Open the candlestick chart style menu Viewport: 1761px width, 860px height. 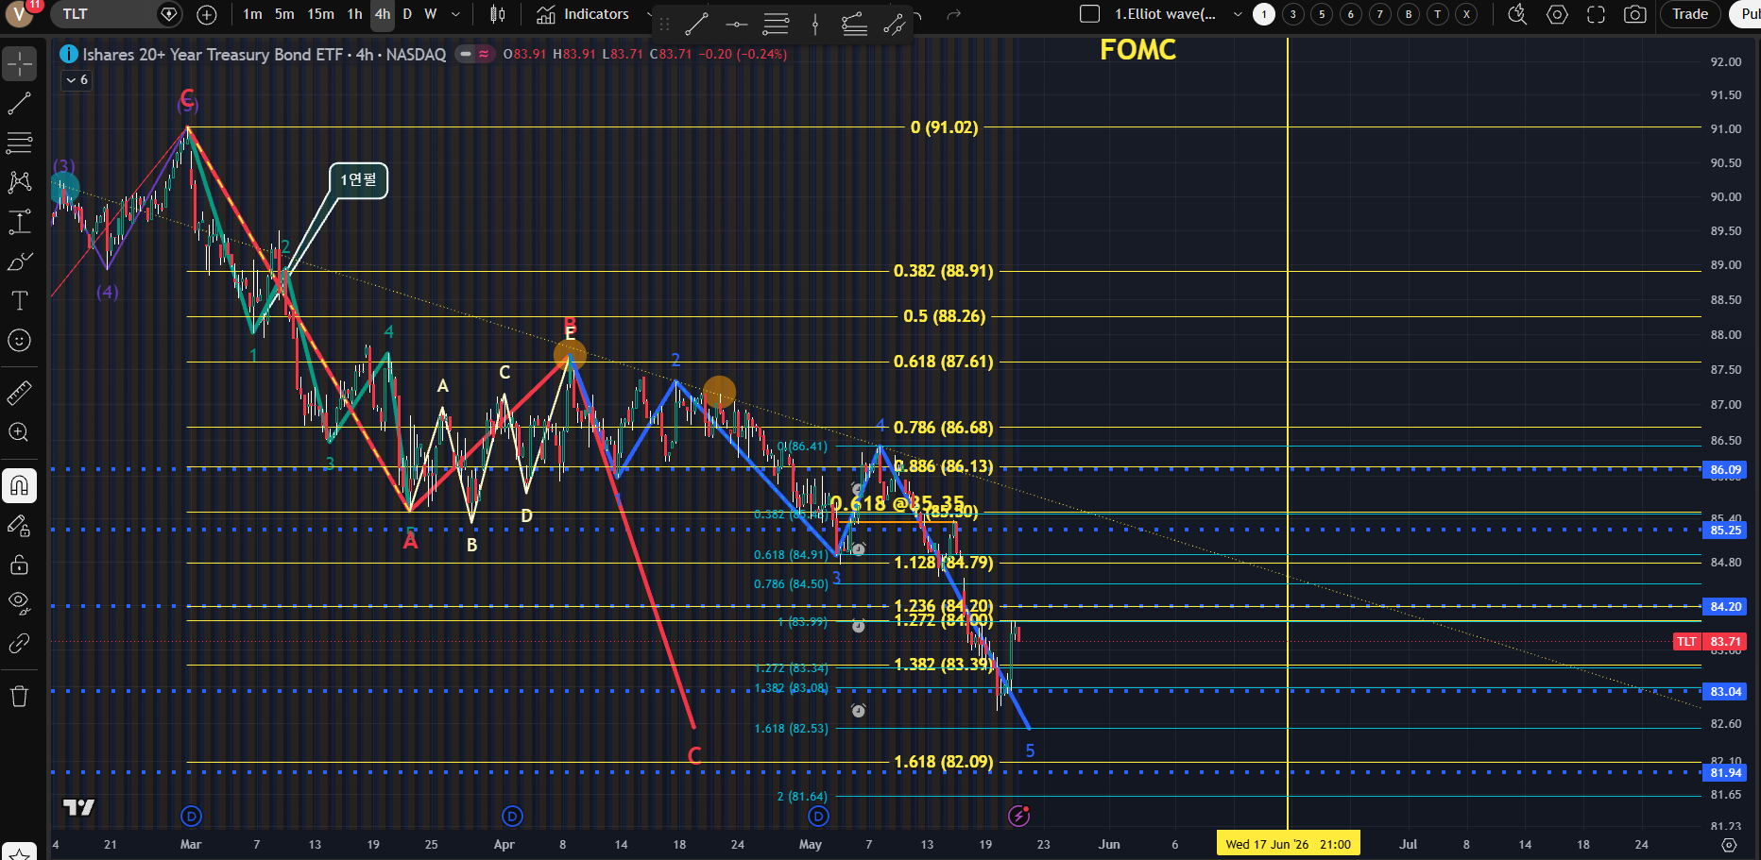point(498,14)
